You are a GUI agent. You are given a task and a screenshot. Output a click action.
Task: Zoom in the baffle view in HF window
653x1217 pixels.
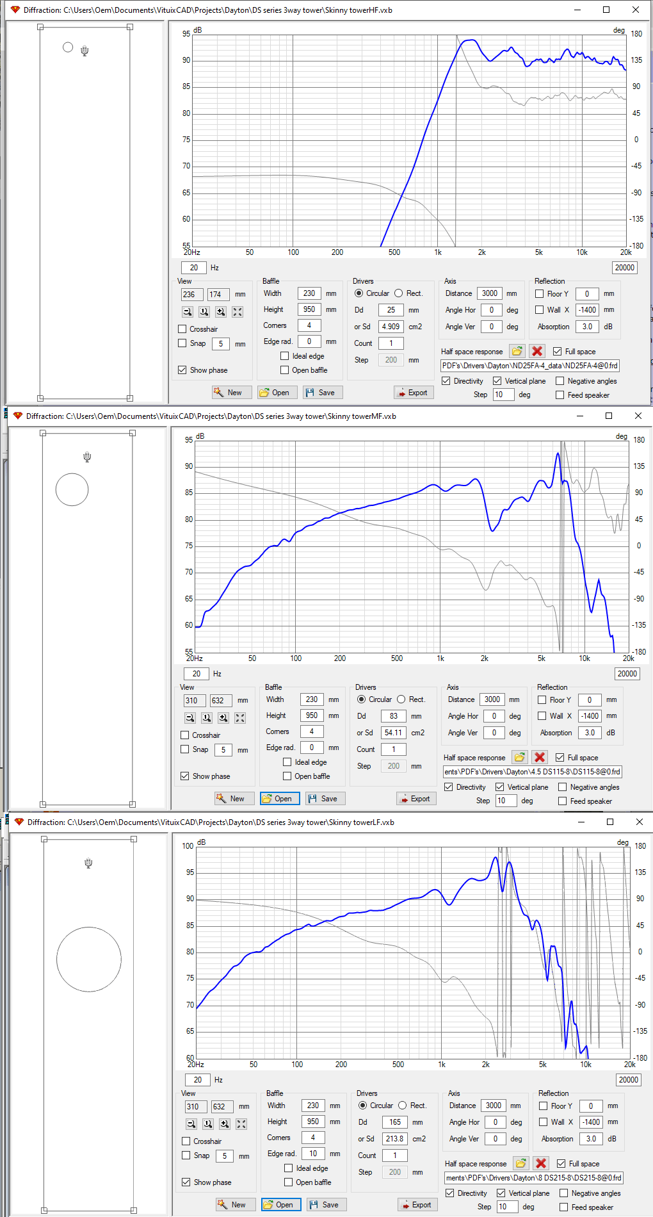pyautogui.click(x=221, y=312)
